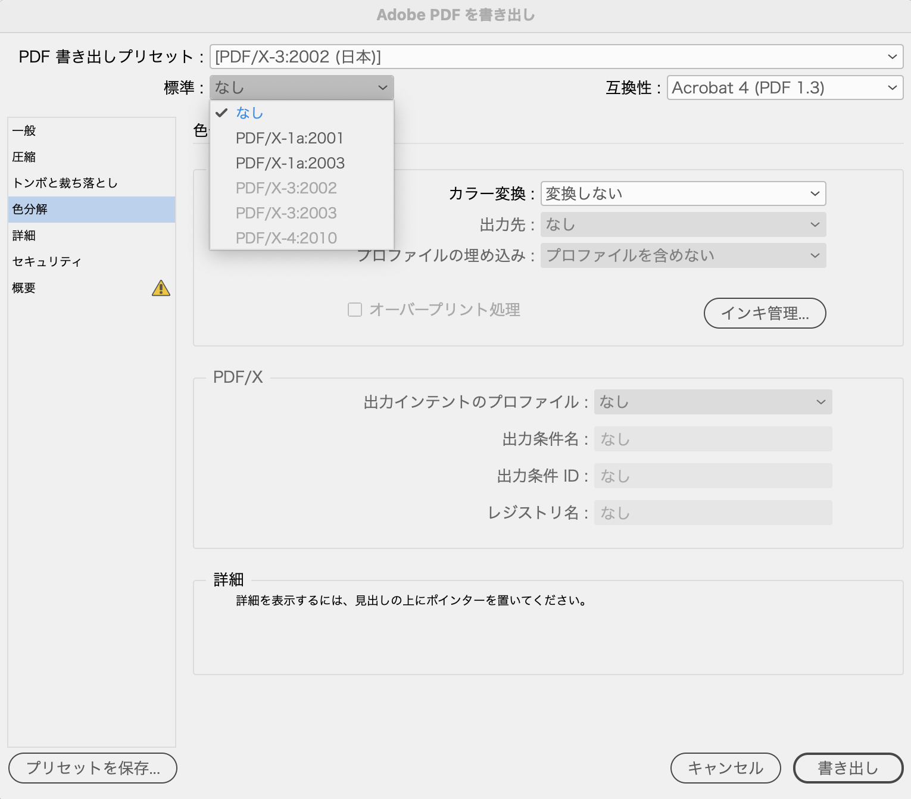Collapse the 標準 dropdown showing なし
The height and width of the screenshot is (799, 911).
coord(301,88)
